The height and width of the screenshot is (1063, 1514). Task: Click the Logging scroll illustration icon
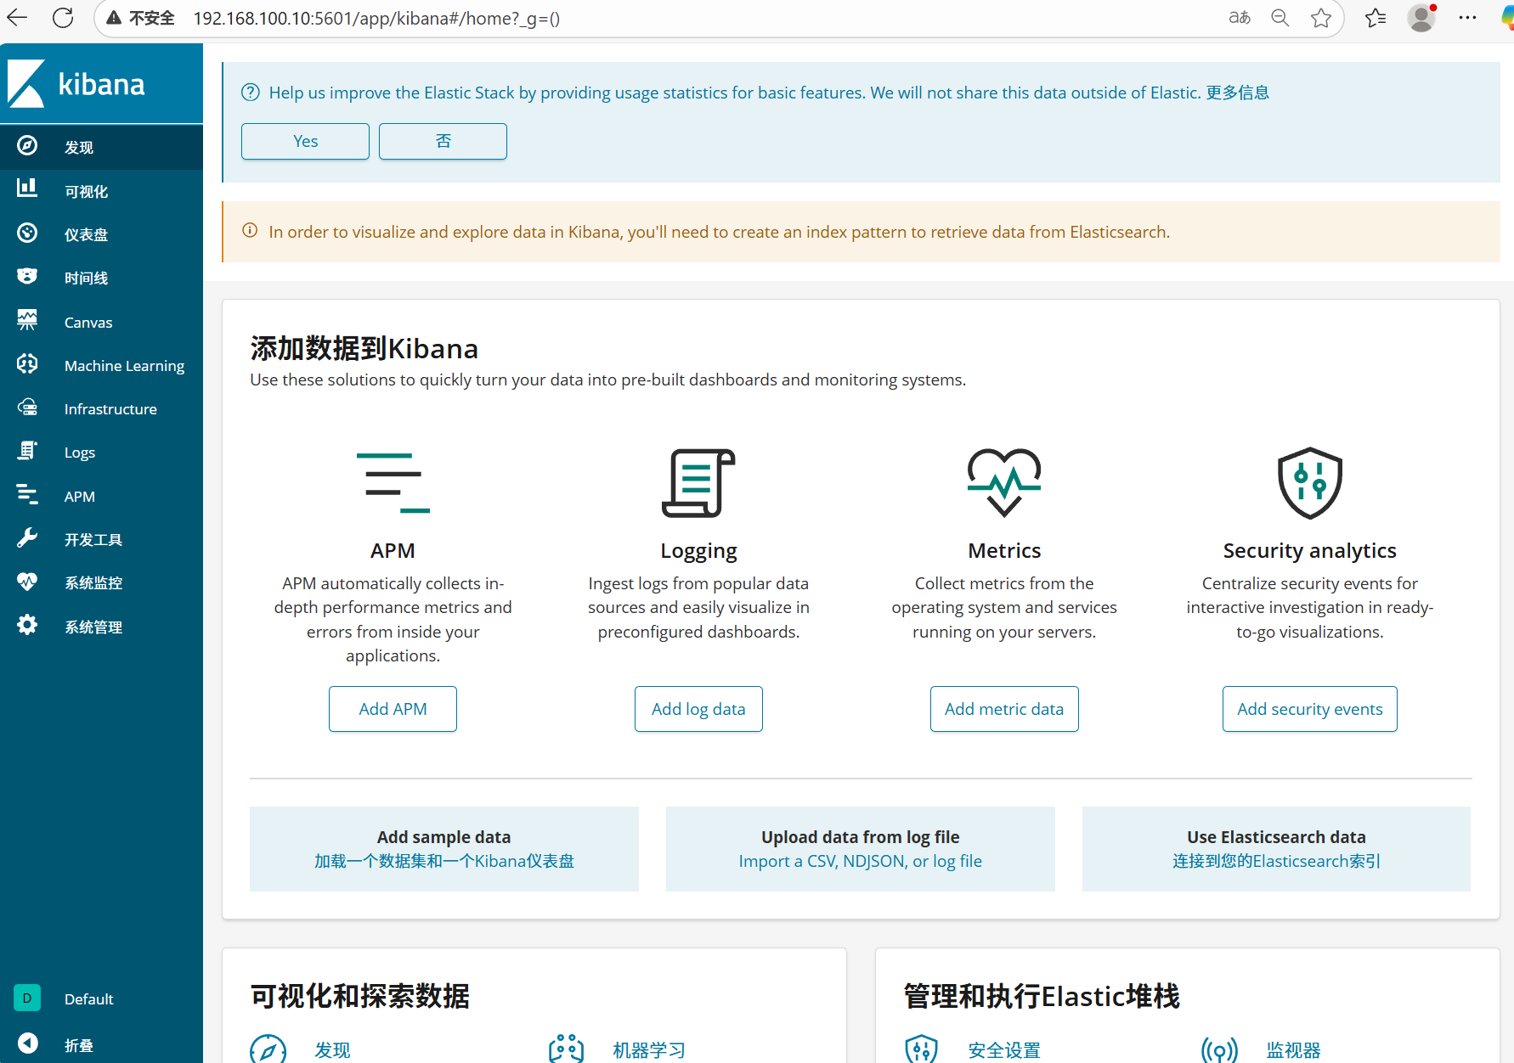(x=698, y=482)
